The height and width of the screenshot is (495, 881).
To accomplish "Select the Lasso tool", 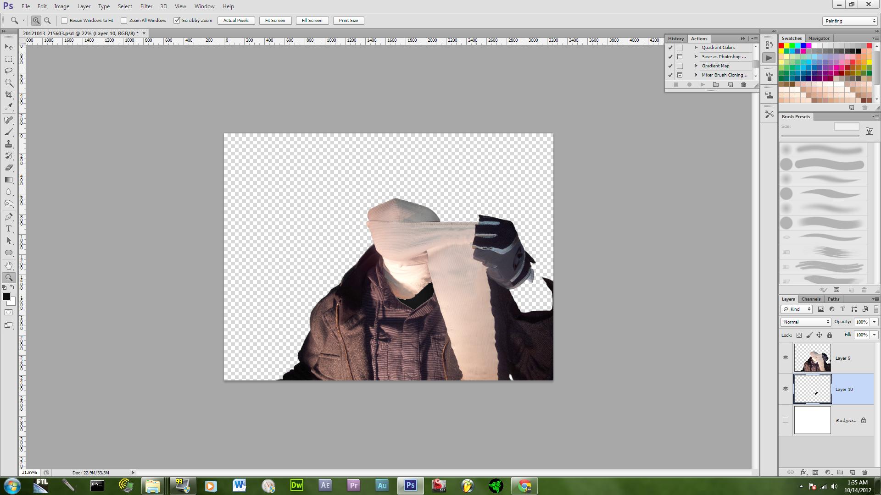I will pos(9,71).
